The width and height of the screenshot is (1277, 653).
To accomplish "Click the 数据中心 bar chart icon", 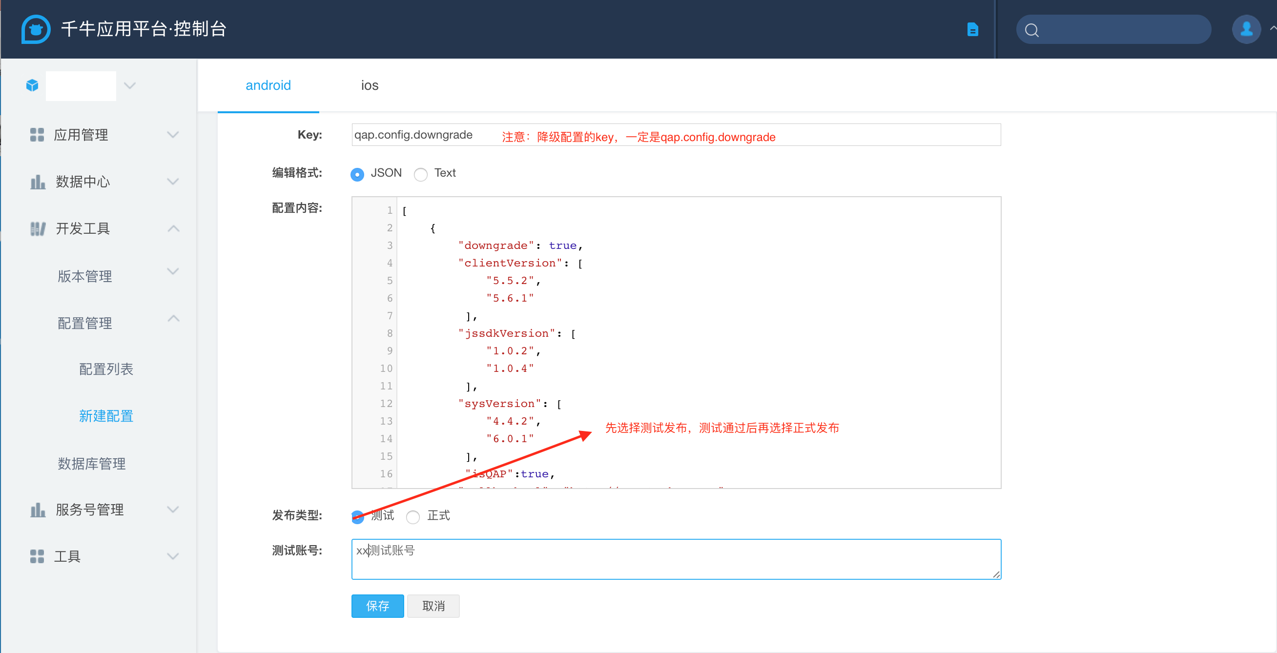I will [38, 182].
